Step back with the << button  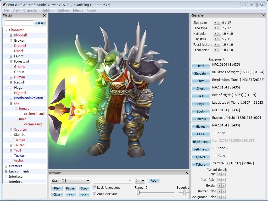(x=70, y=194)
